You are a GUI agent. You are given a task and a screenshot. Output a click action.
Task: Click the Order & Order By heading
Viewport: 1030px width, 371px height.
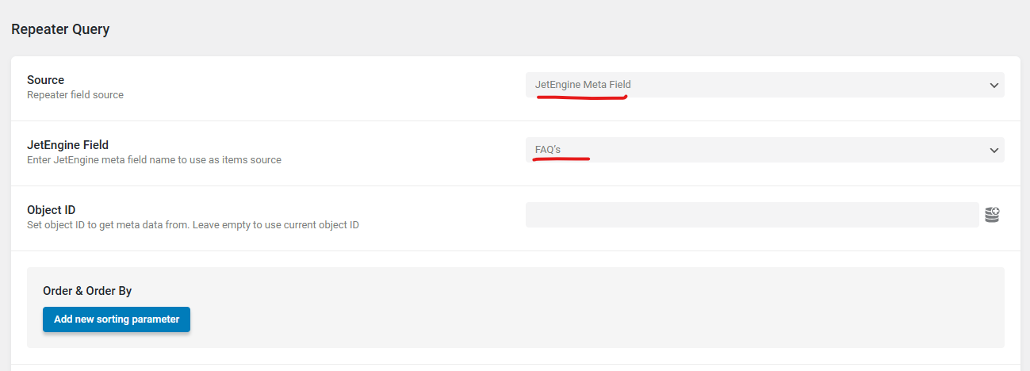[87, 291]
